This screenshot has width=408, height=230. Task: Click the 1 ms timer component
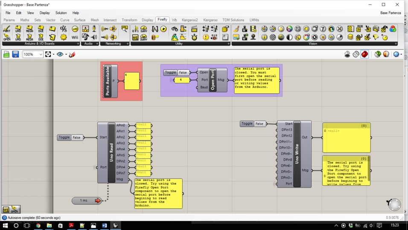[x=87, y=201]
